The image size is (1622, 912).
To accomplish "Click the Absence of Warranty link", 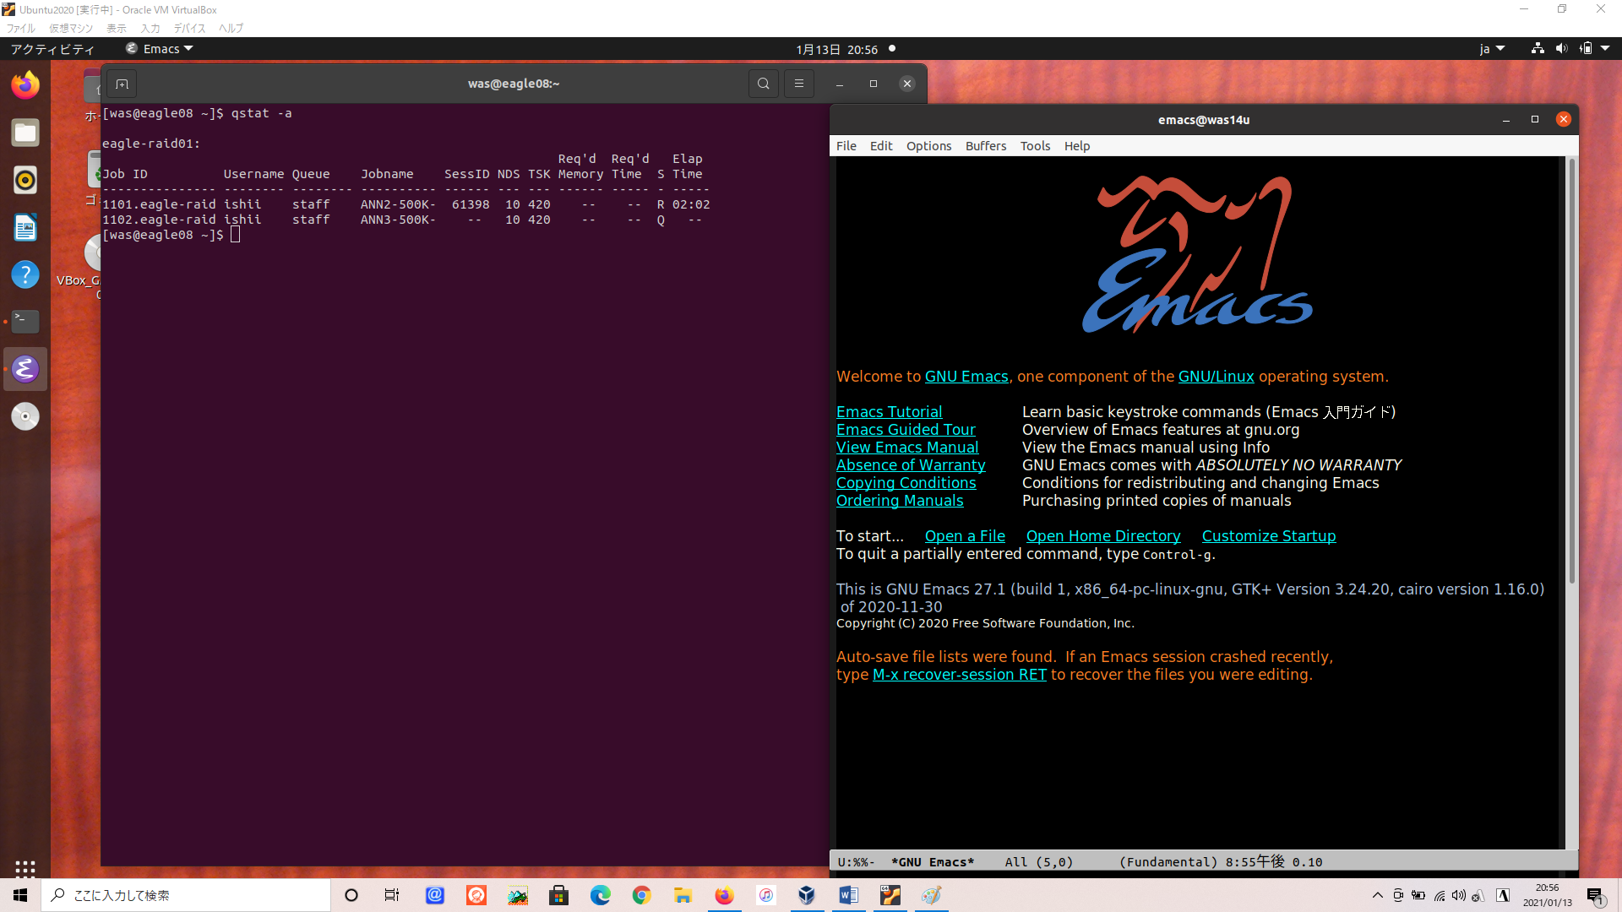I will [x=911, y=465].
